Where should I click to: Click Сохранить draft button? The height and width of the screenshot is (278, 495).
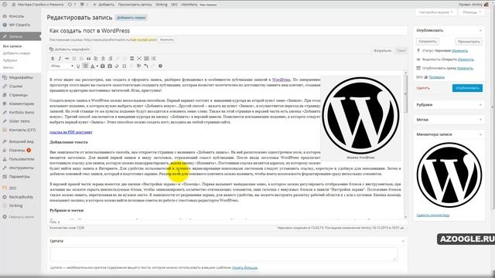point(428,41)
